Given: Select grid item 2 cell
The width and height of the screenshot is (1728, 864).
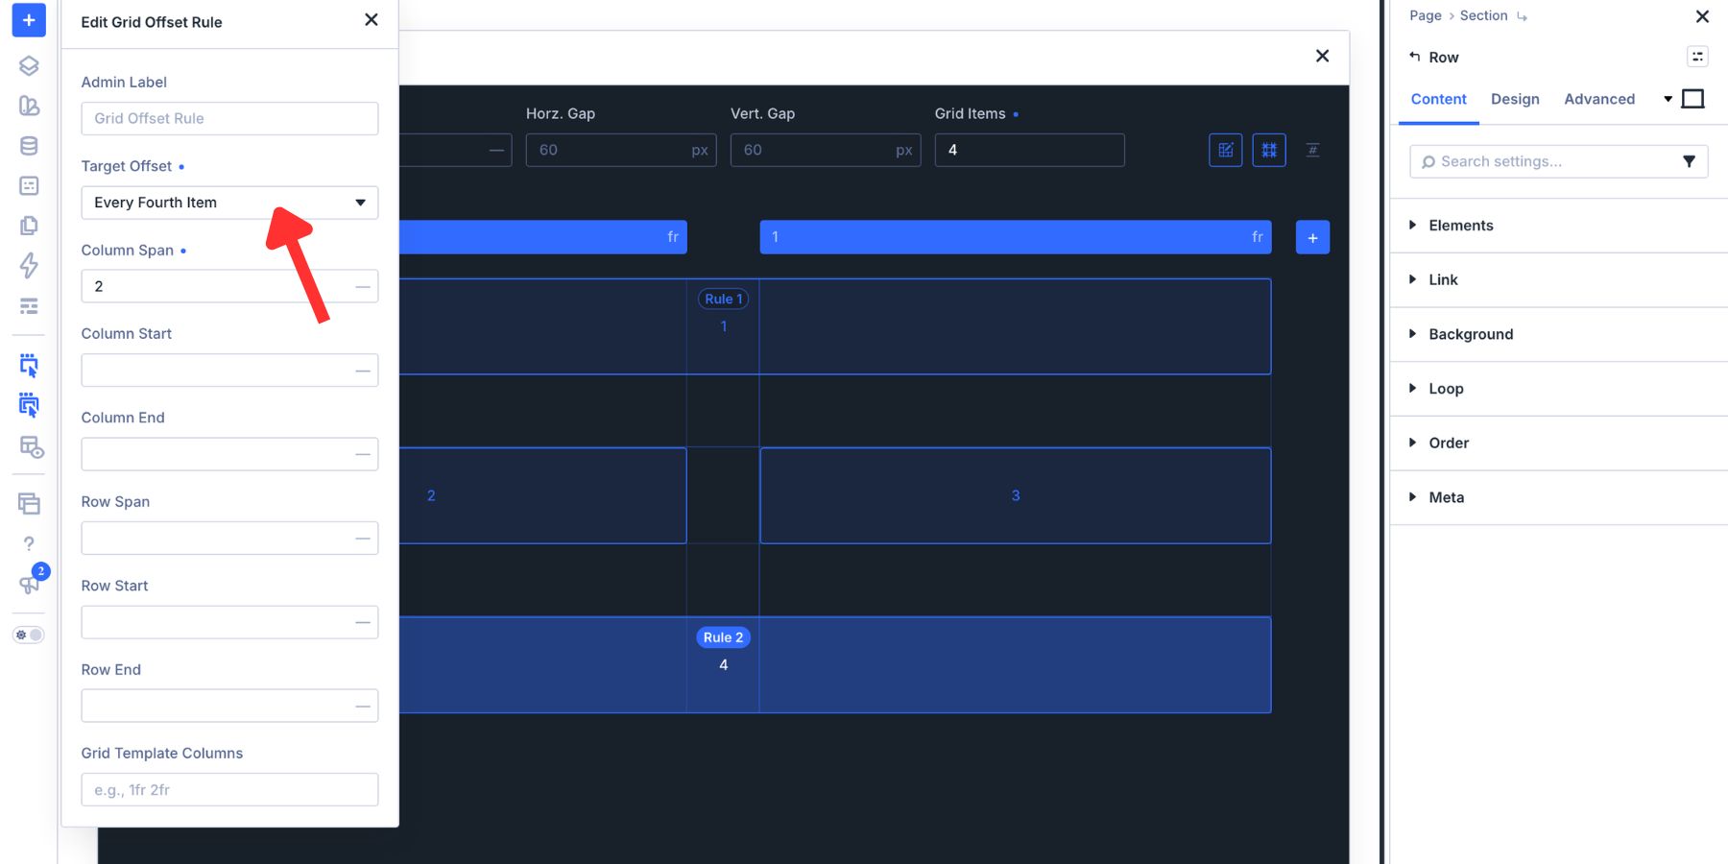Looking at the screenshot, I should pos(543,495).
